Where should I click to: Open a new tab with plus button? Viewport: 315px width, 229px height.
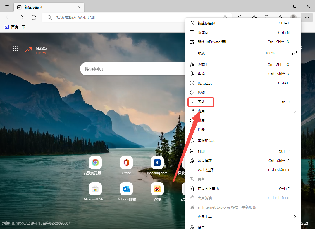tap(89, 7)
